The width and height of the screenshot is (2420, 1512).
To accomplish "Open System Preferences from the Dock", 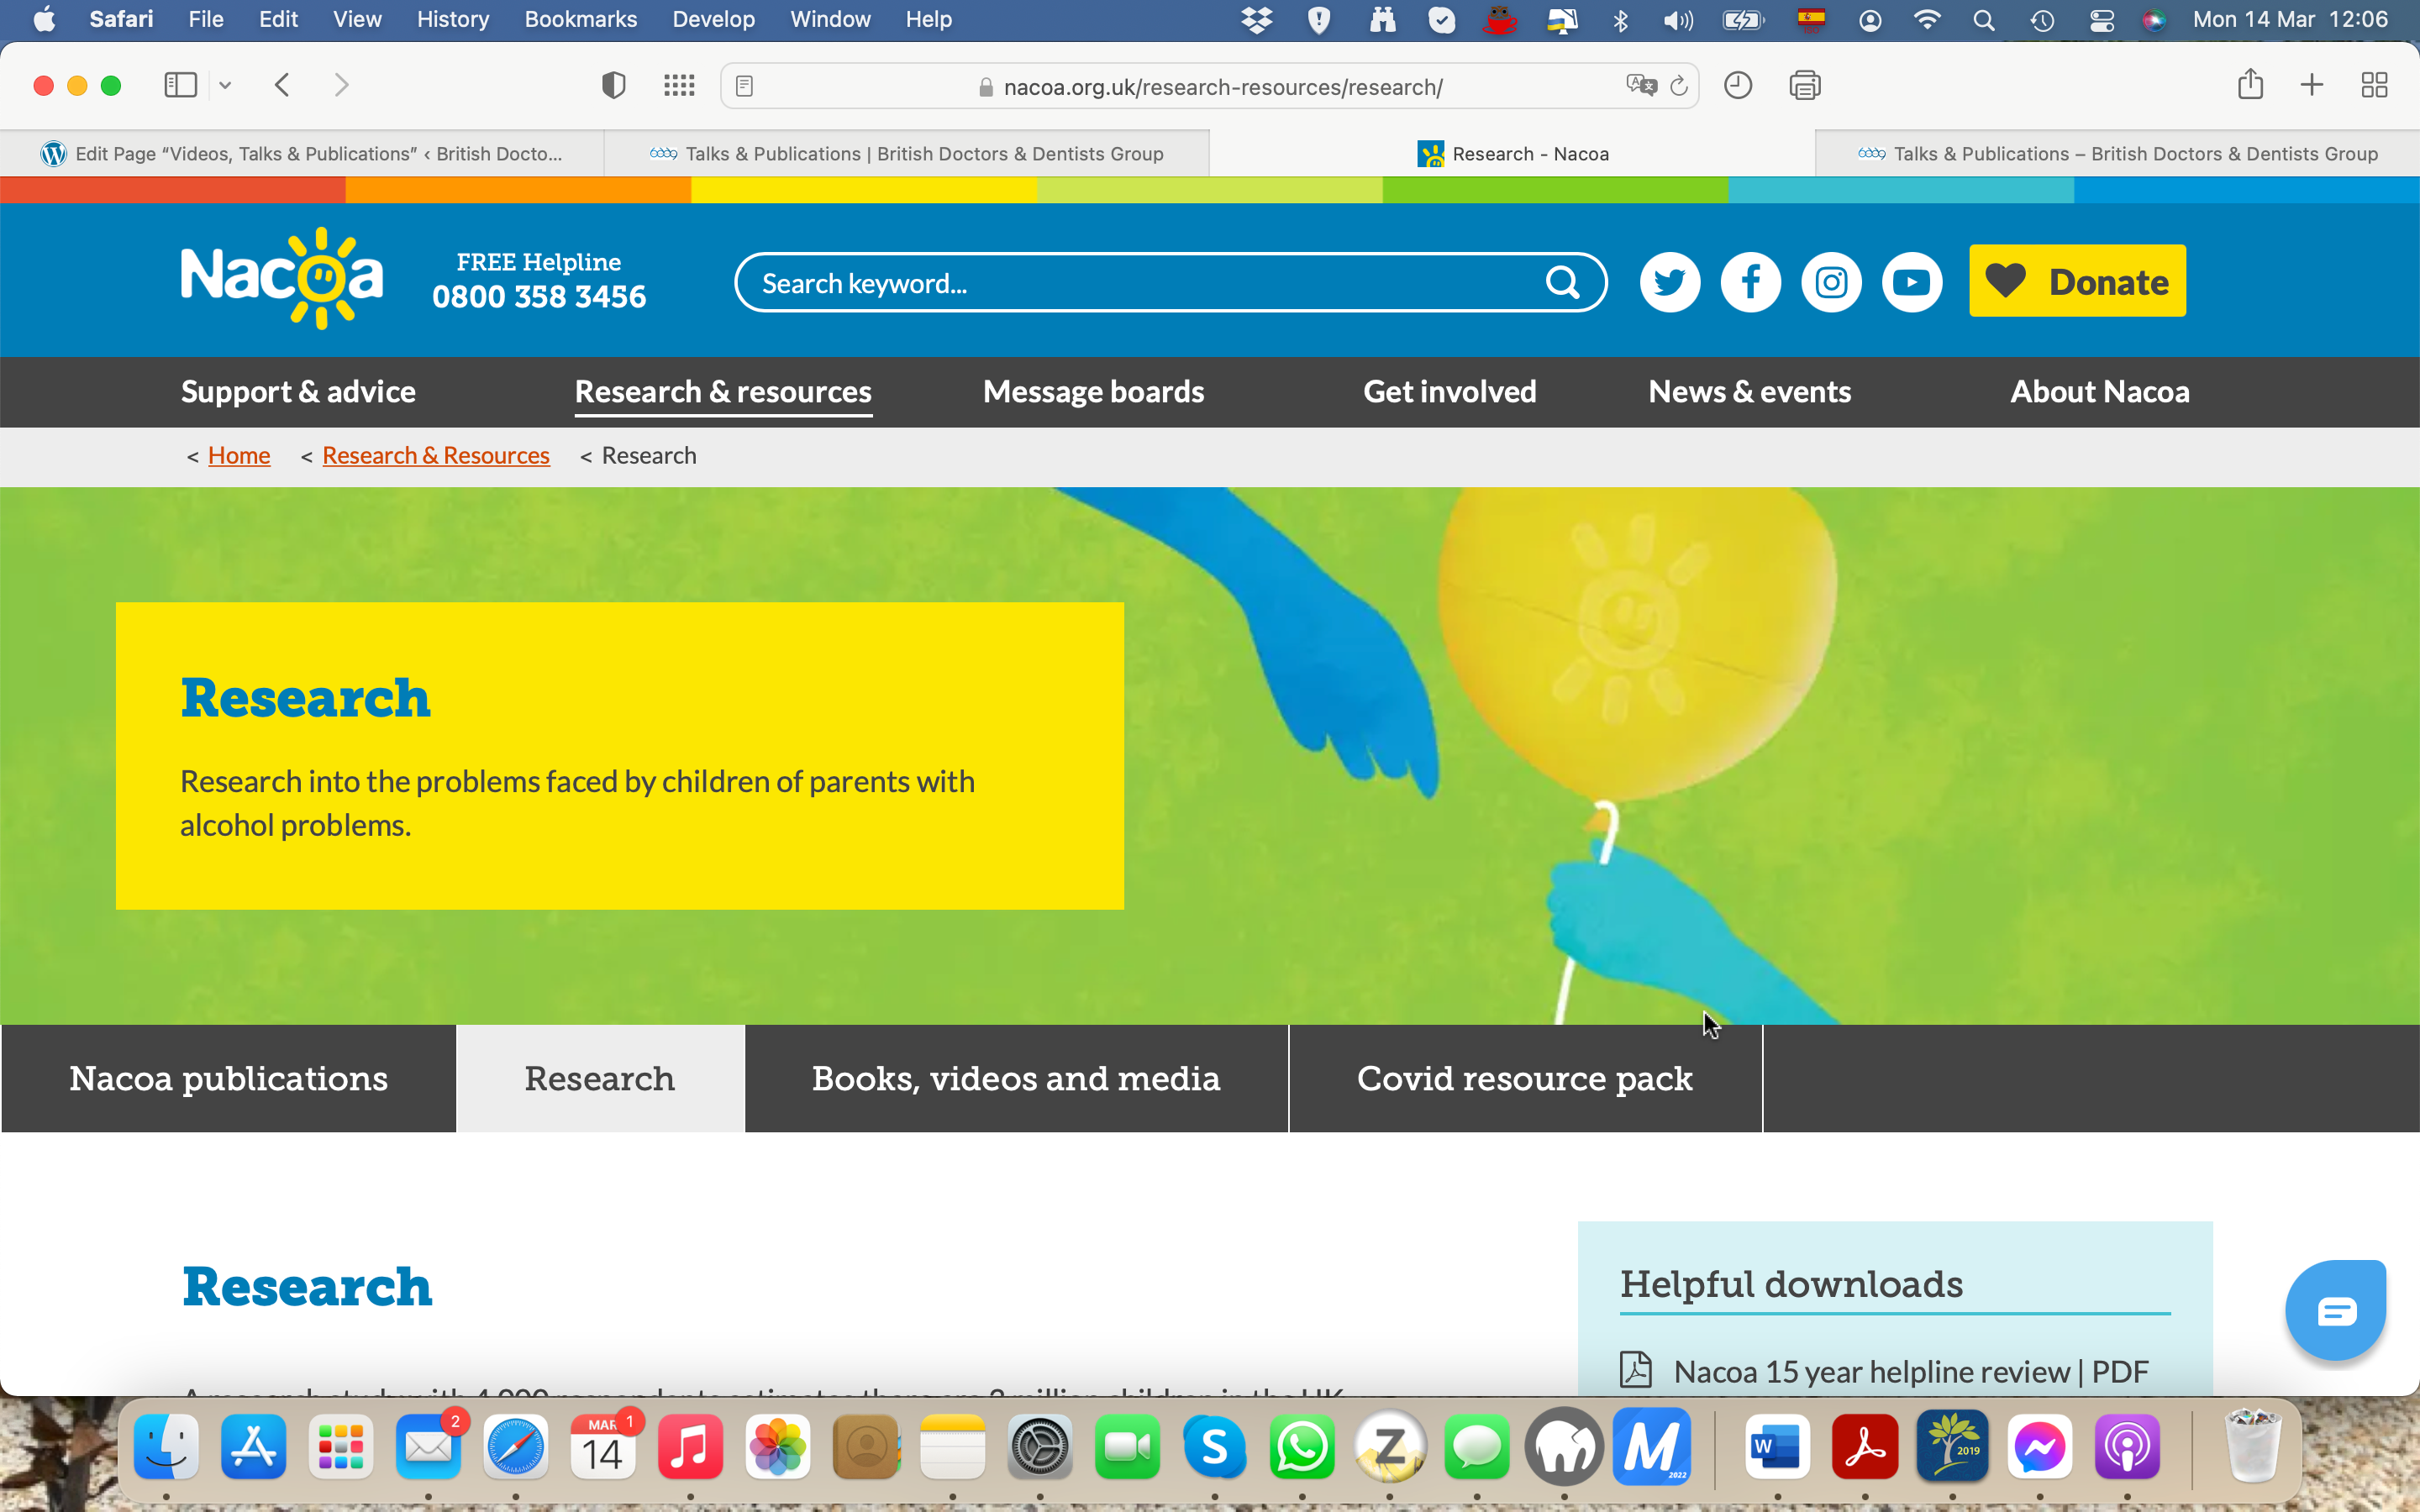I will [x=1040, y=1446].
